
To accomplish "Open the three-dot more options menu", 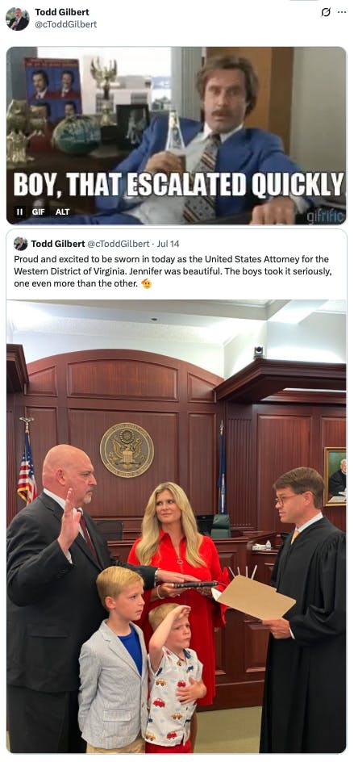I will 342,13.
